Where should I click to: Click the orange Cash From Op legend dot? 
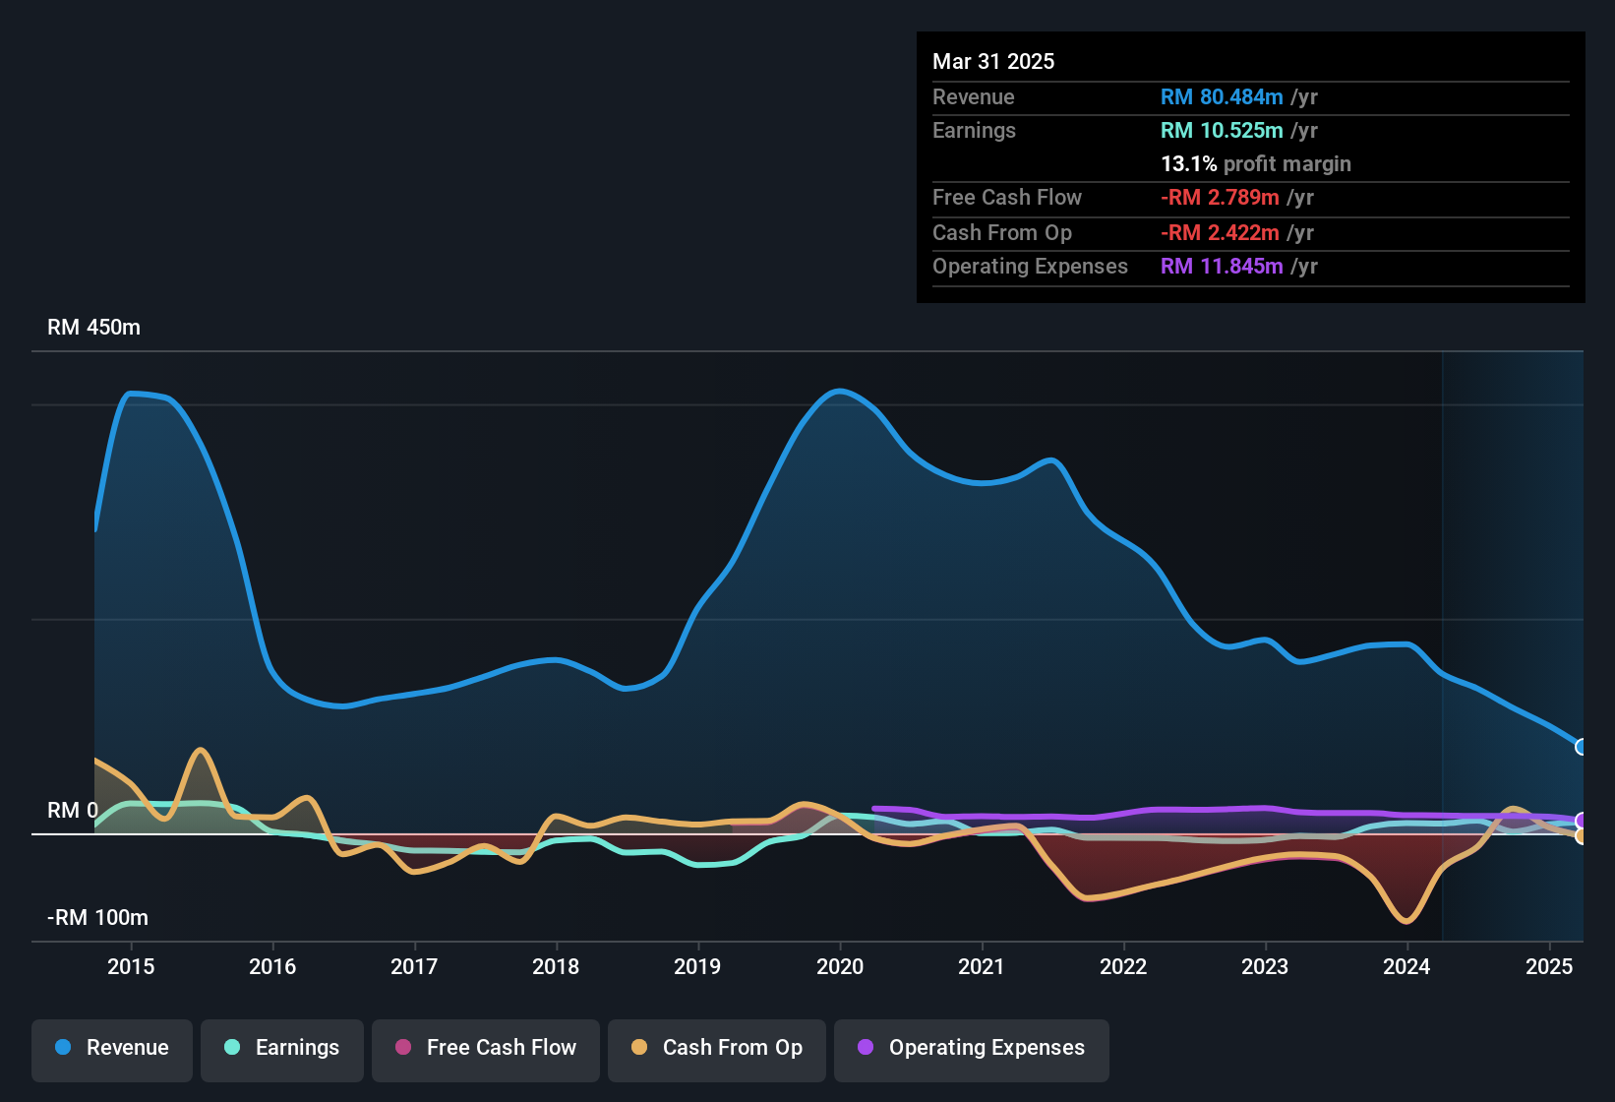[x=639, y=1048]
